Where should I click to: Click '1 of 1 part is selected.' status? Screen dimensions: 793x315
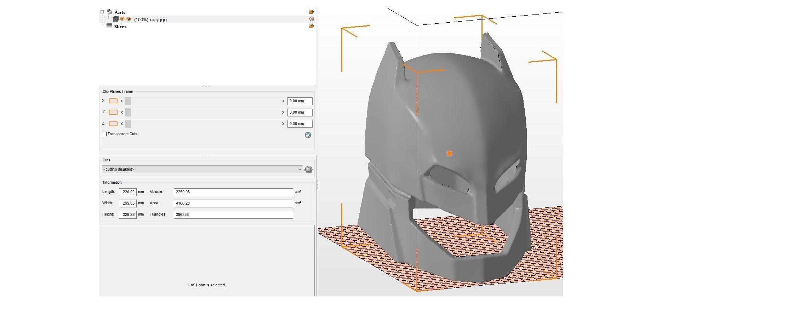click(207, 285)
